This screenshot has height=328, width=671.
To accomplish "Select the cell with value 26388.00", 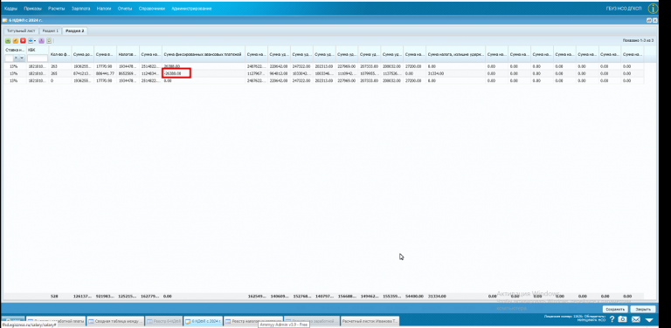I will (204, 66).
